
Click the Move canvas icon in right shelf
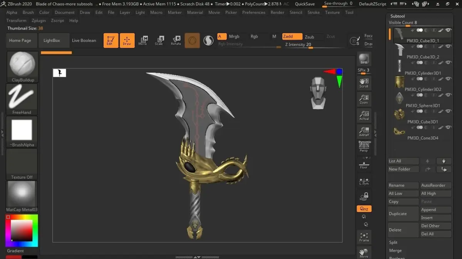[x=364, y=252]
